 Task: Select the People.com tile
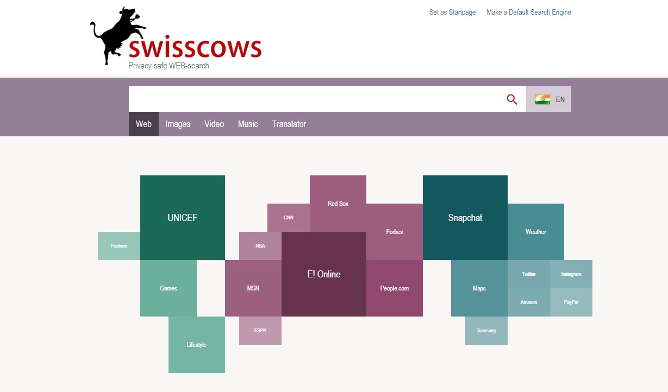pos(395,288)
